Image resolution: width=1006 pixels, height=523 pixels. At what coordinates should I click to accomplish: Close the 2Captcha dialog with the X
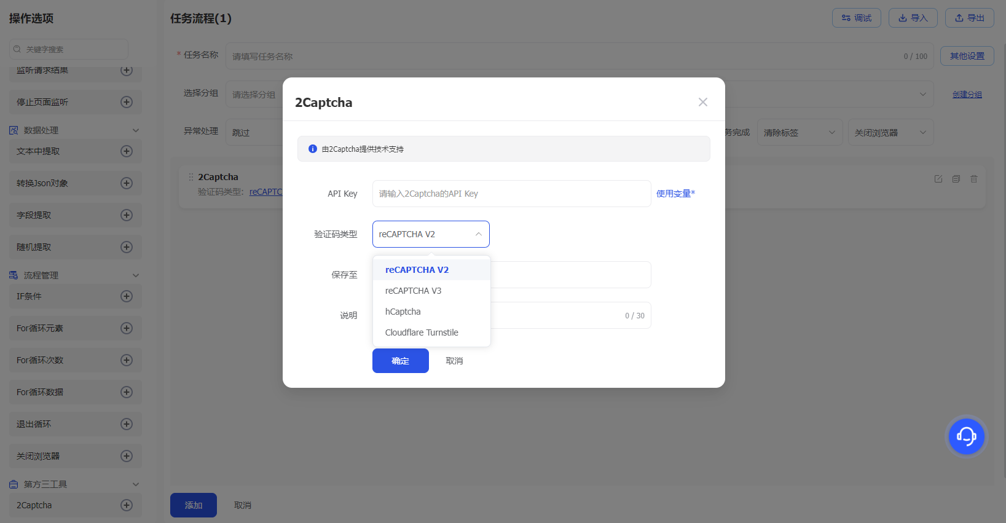[x=703, y=102]
